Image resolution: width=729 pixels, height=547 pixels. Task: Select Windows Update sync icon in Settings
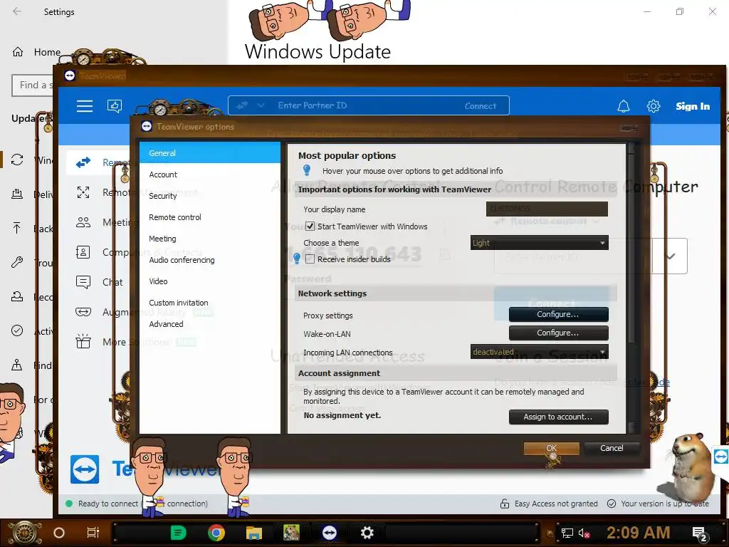coord(17,160)
